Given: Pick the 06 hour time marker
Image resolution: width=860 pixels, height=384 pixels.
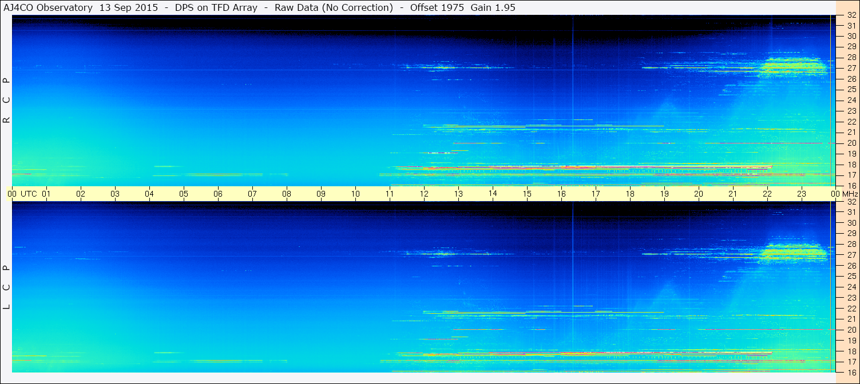Looking at the screenshot, I should click(x=218, y=194).
